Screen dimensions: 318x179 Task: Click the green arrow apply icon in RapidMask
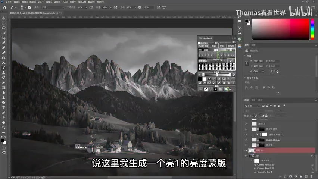pyautogui.click(x=226, y=89)
